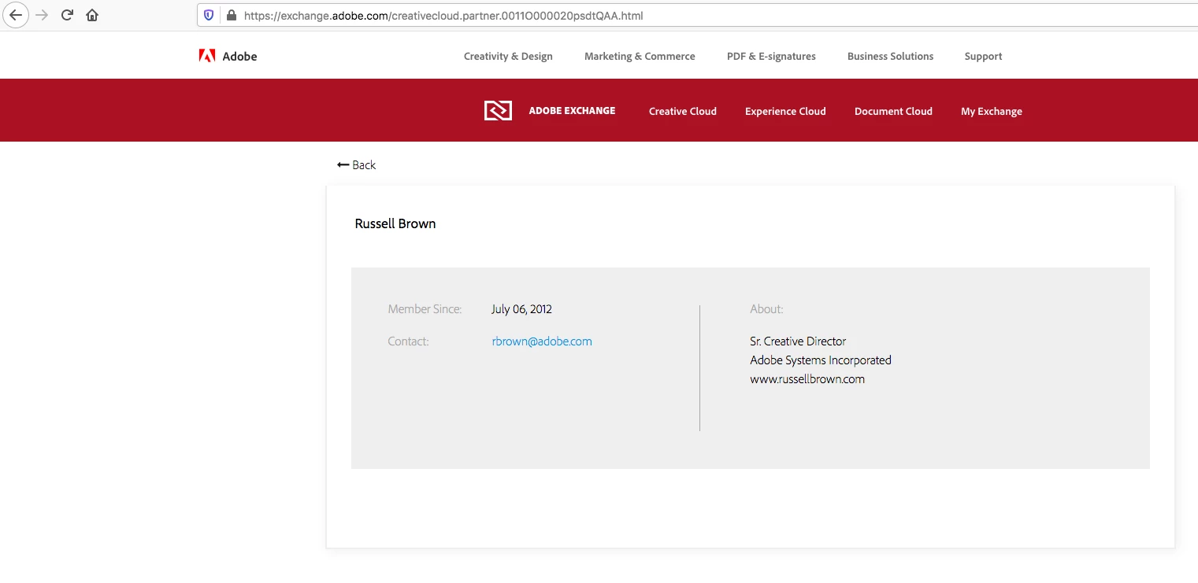Switch to the Document Cloud tab
This screenshot has height=583, width=1198.
click(893, 112)
